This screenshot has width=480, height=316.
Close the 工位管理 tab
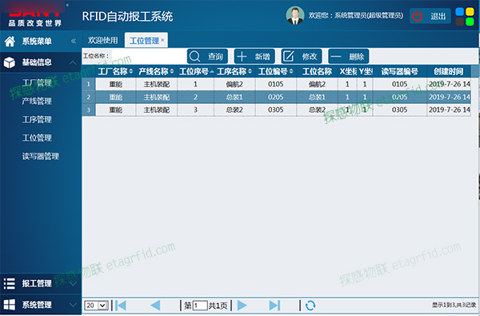point(162,40)
